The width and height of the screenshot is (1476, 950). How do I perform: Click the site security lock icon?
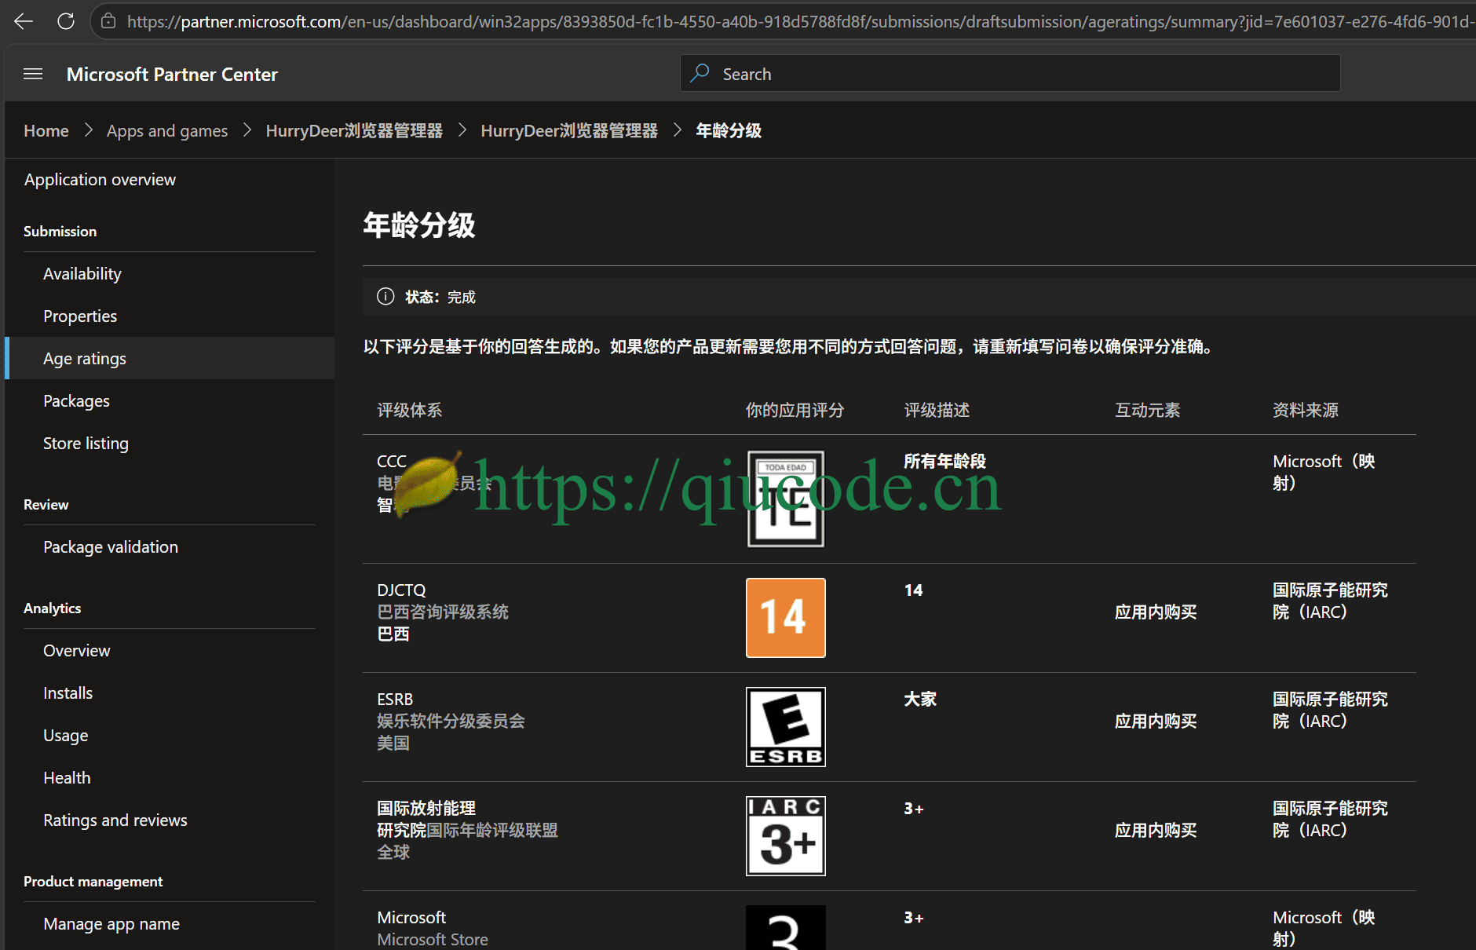click(108, 21)
